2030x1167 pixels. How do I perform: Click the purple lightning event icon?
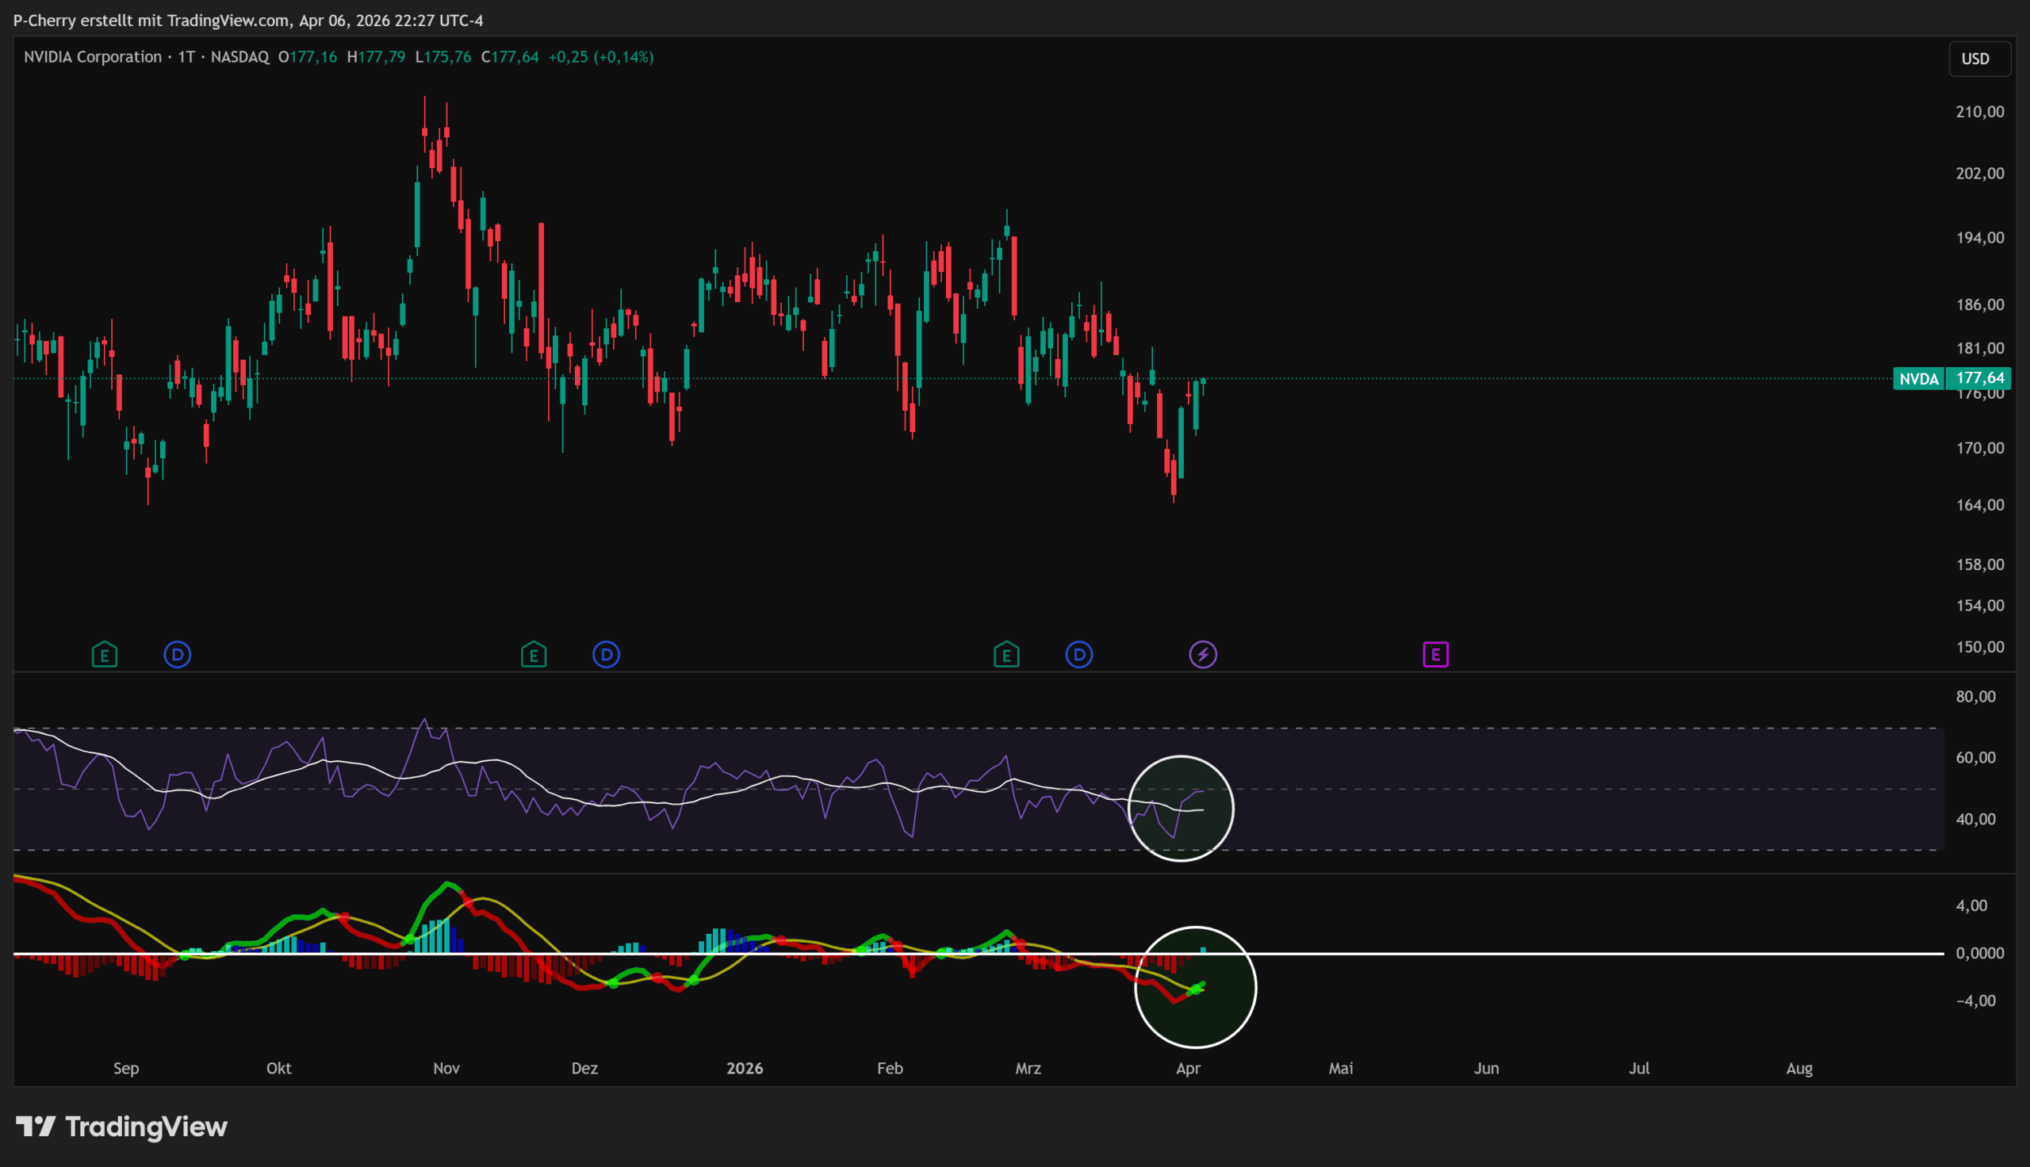(1202, 655)
